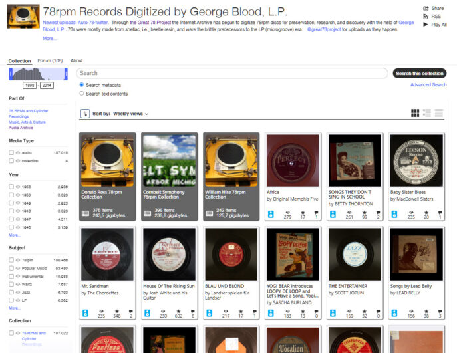Screen dimensions: 457x353
Task: Click star icon on Songs by Lead Belly
Action: 426,311
